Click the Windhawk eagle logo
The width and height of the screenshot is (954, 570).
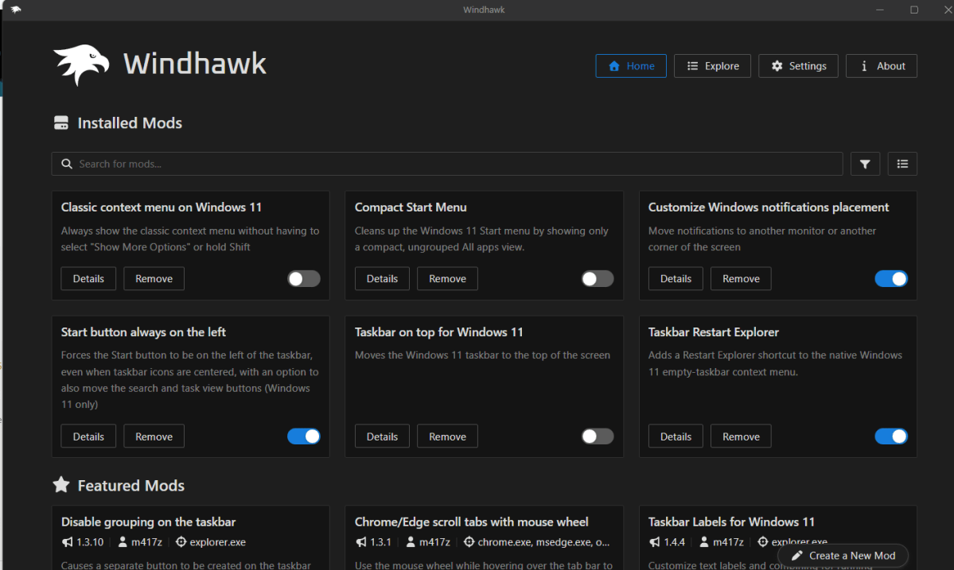[x=81, y=64]
